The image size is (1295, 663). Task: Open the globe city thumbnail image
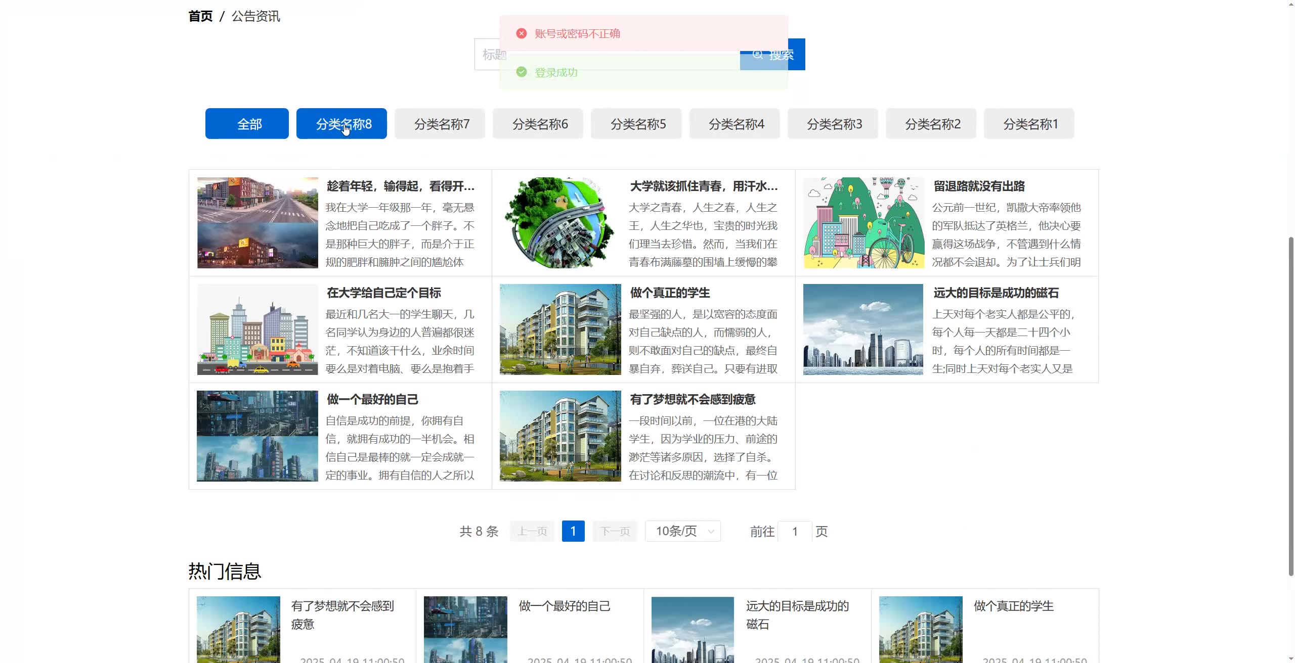point(560,223)
